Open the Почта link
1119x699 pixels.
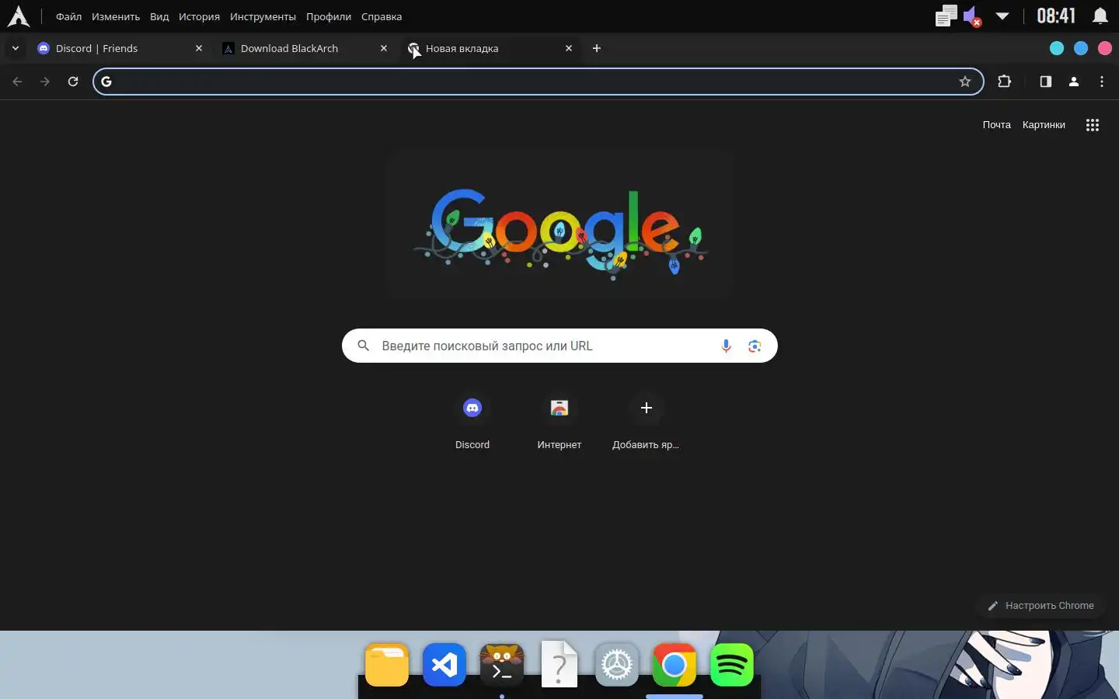(x=996, y=125)
